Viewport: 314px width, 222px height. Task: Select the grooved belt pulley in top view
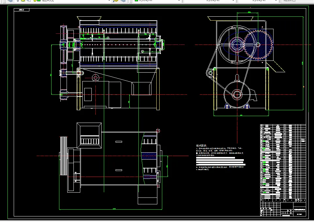click(64, 156)
